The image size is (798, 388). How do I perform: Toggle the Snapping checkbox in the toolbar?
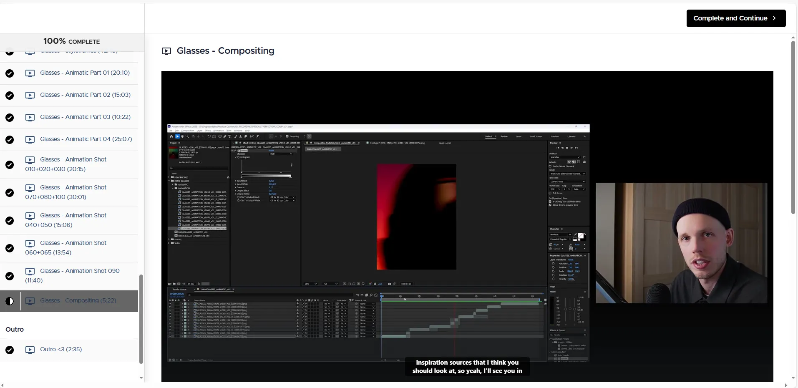click(x=287, y=136)
